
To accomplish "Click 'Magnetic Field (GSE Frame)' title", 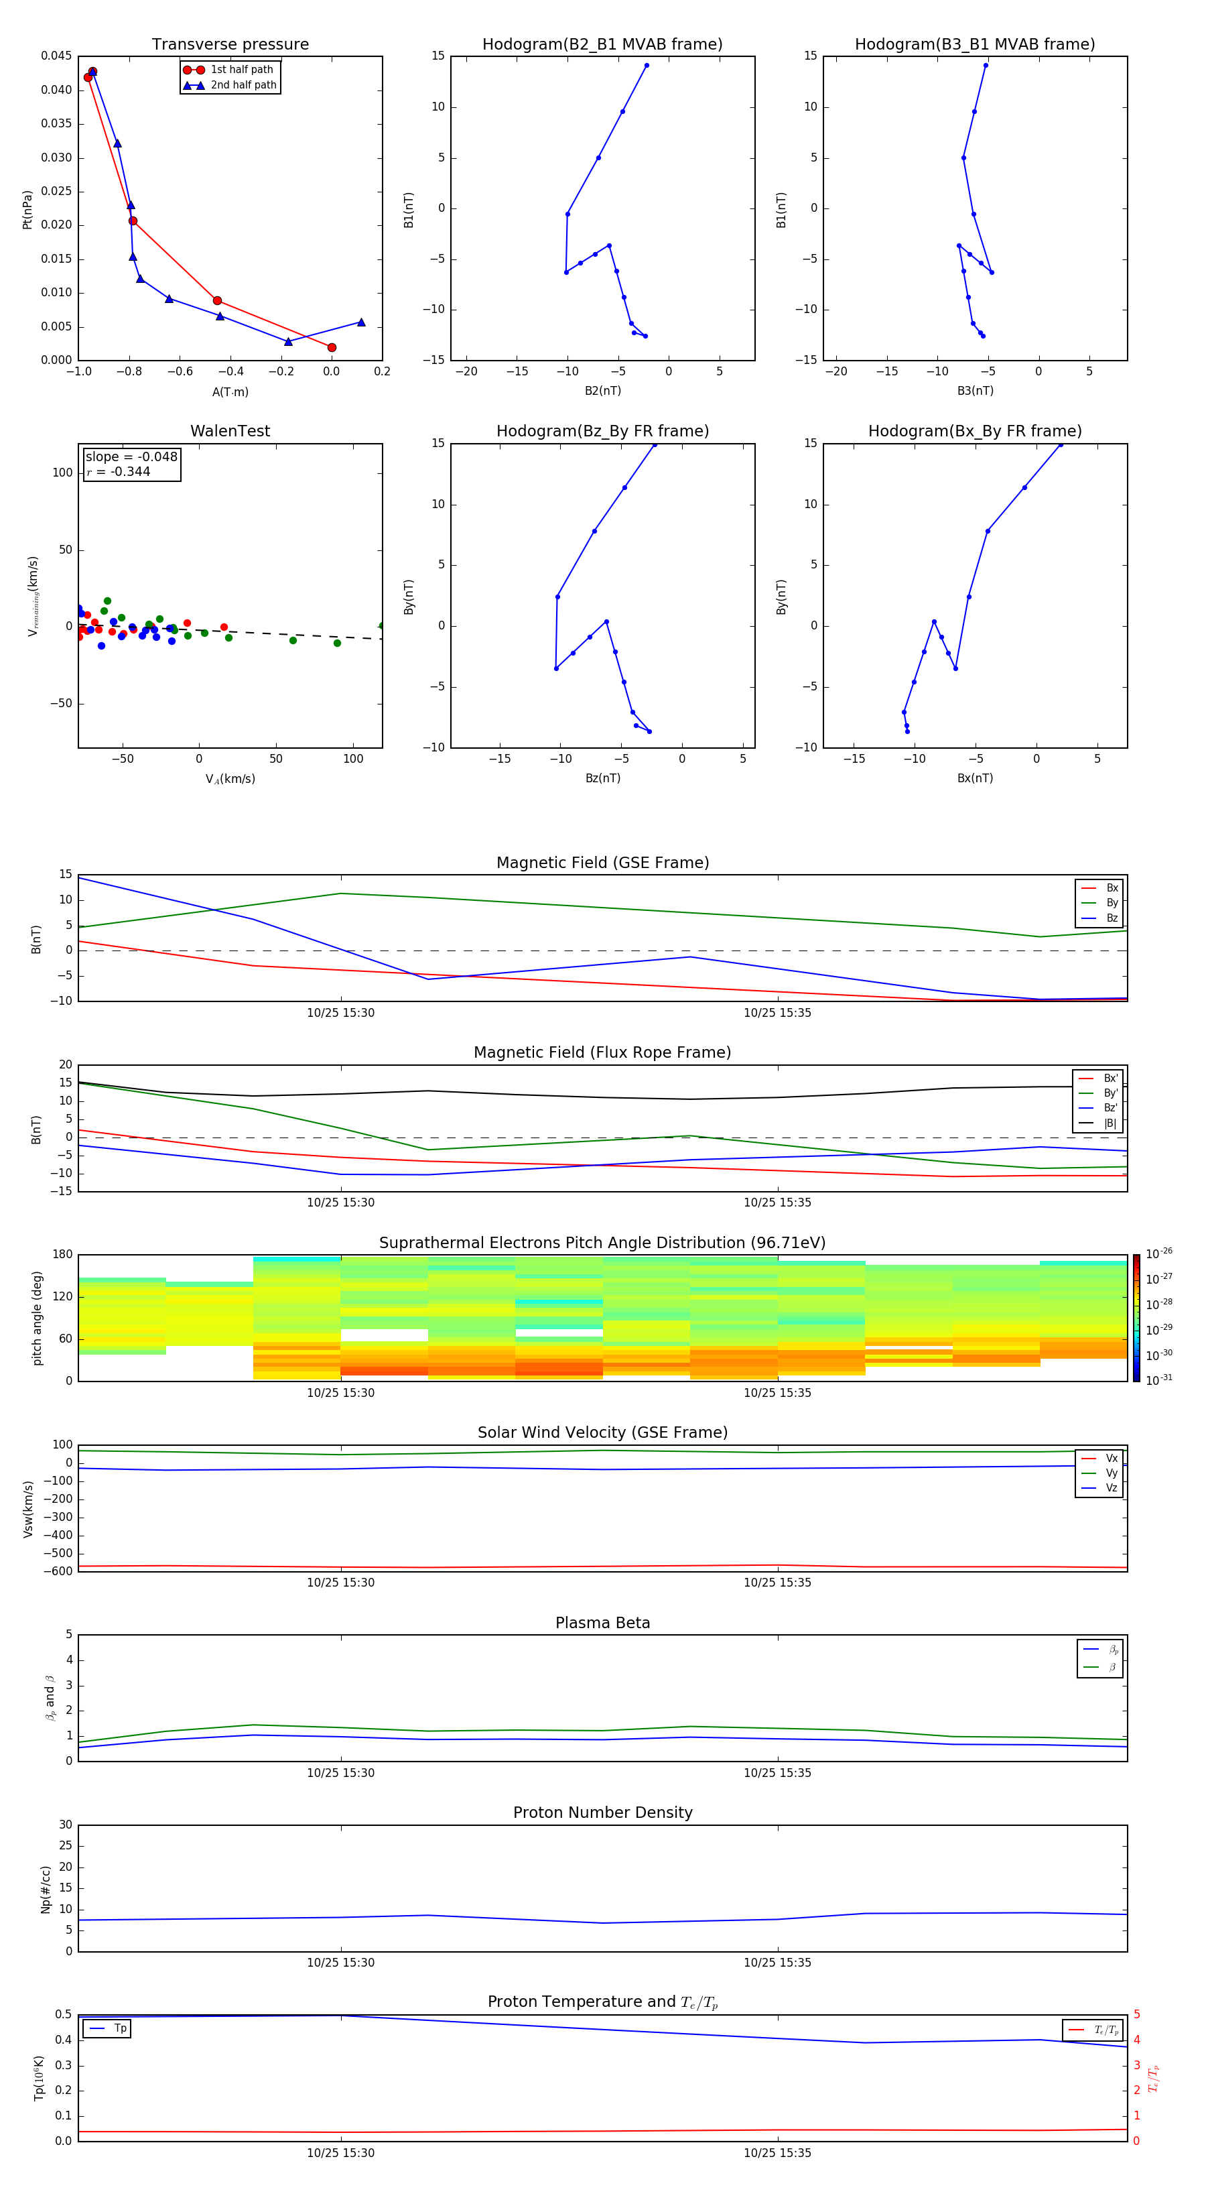I will (x=602, y=863).
